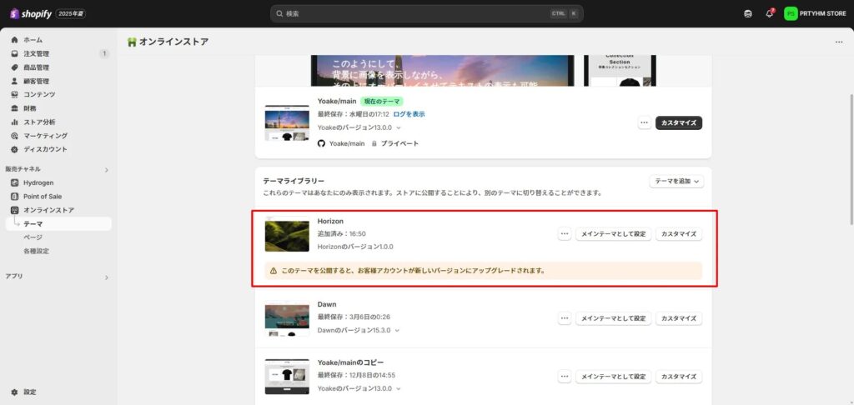The height and width of the screenshot is (405, 854).
Task: Open page more-actions menu at top right
Action: (x=839, y=42)
